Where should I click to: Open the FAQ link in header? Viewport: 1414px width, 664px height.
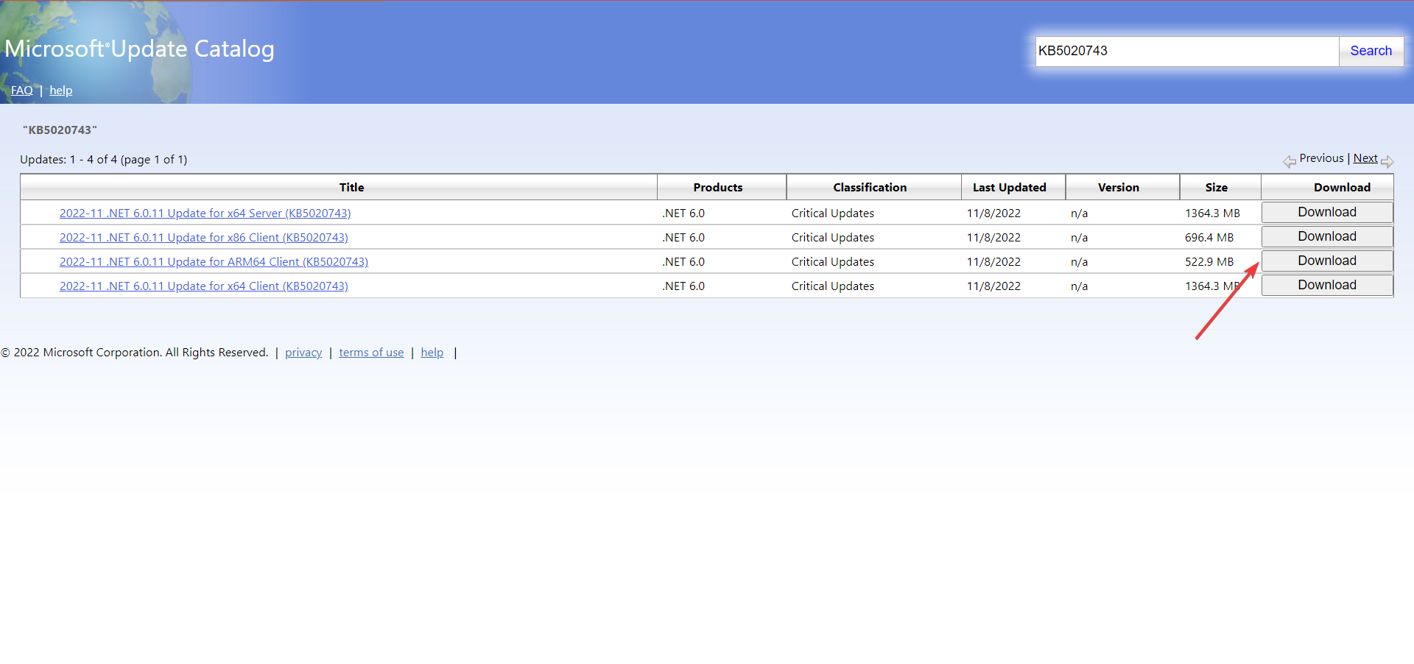(x=22, y=90)
